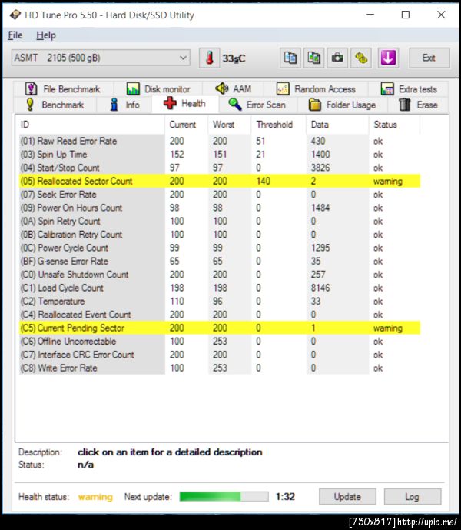Select the (03) Spin Up Time row
The image size is (461, 530).
pyautogui.click(x=220, y=155)
